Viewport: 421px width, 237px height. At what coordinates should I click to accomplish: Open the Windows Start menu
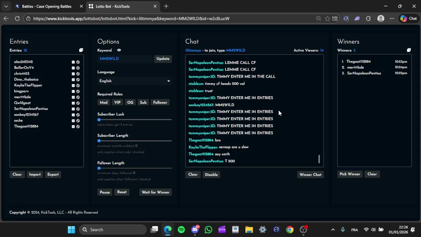[71, 230]
